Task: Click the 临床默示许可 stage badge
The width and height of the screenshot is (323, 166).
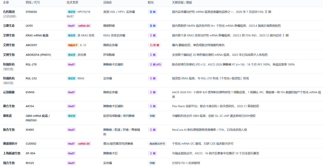Action: tap(157, 144)
